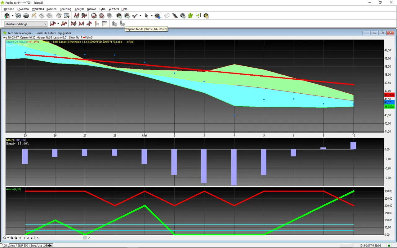The image size is (397, 248).
Task: Click the vertical double-arrow scale icon
Action: coord(32,238)
